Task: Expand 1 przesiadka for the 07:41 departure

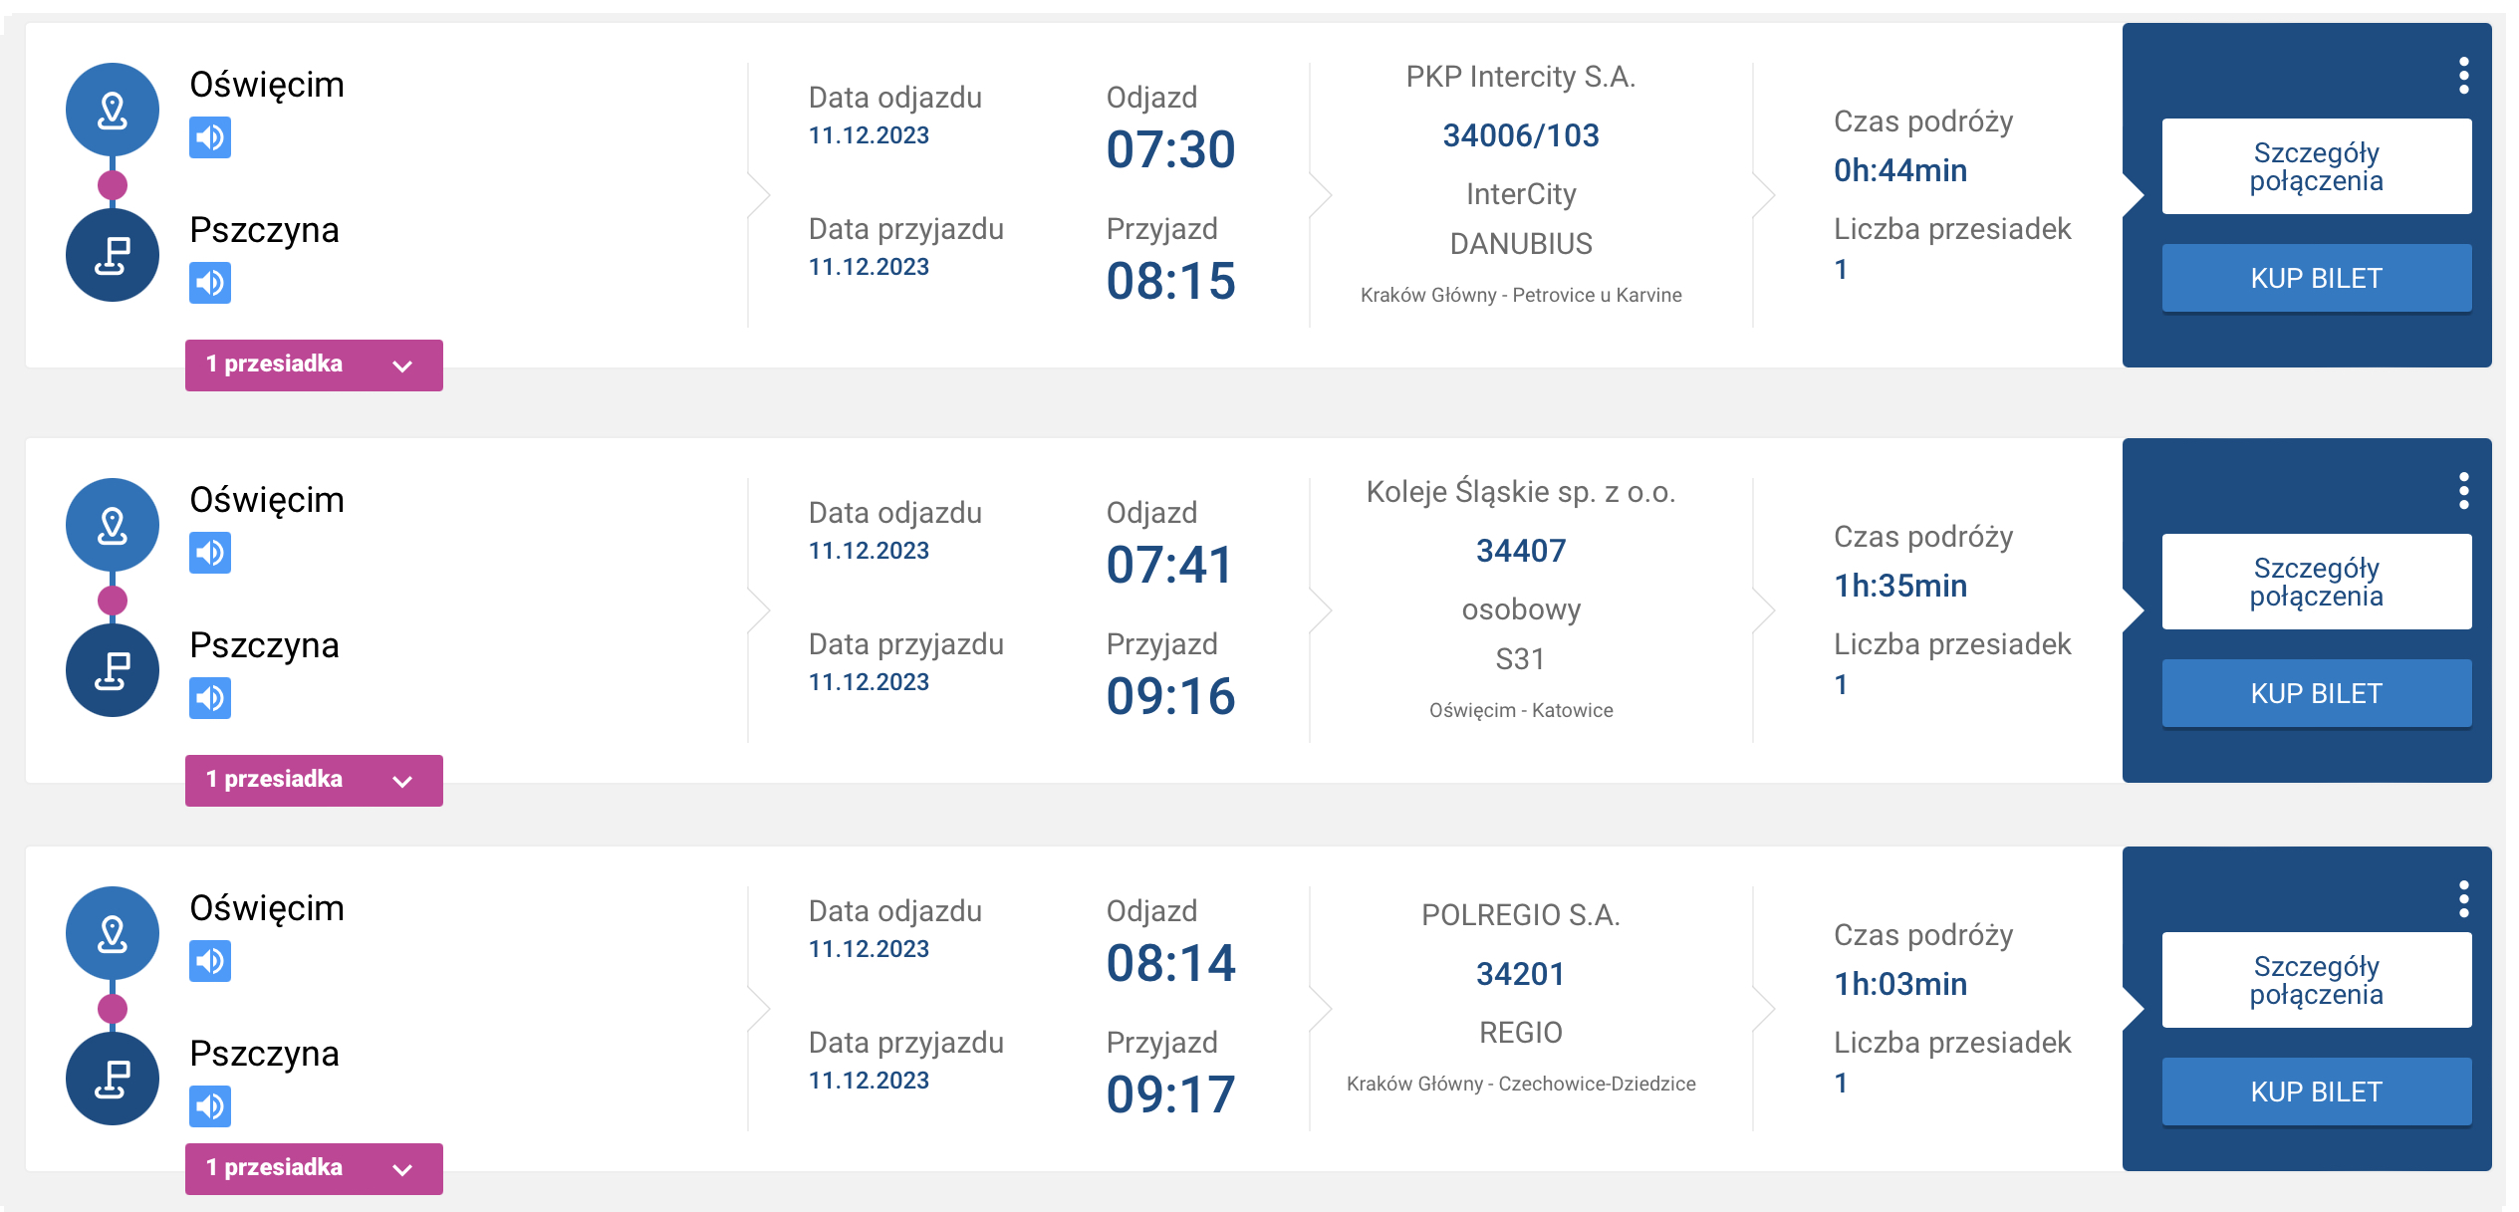Action: click(x=314, y=780)
